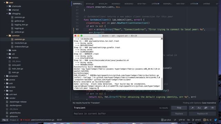
Task: Open .gitattributes file
Action: coord(15,113)
